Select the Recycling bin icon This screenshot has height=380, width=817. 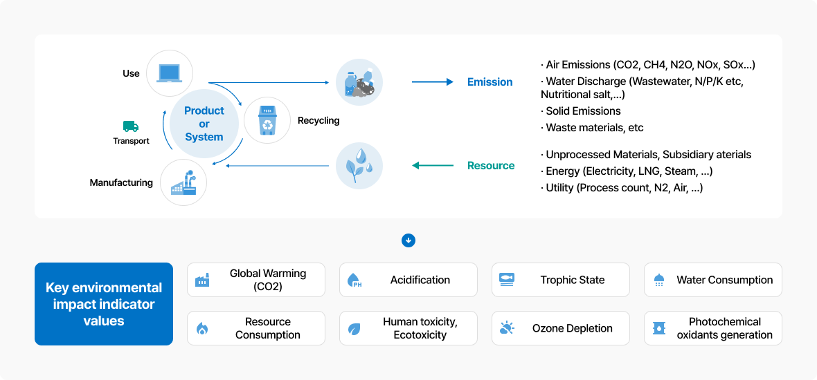(x=267, y=120)
